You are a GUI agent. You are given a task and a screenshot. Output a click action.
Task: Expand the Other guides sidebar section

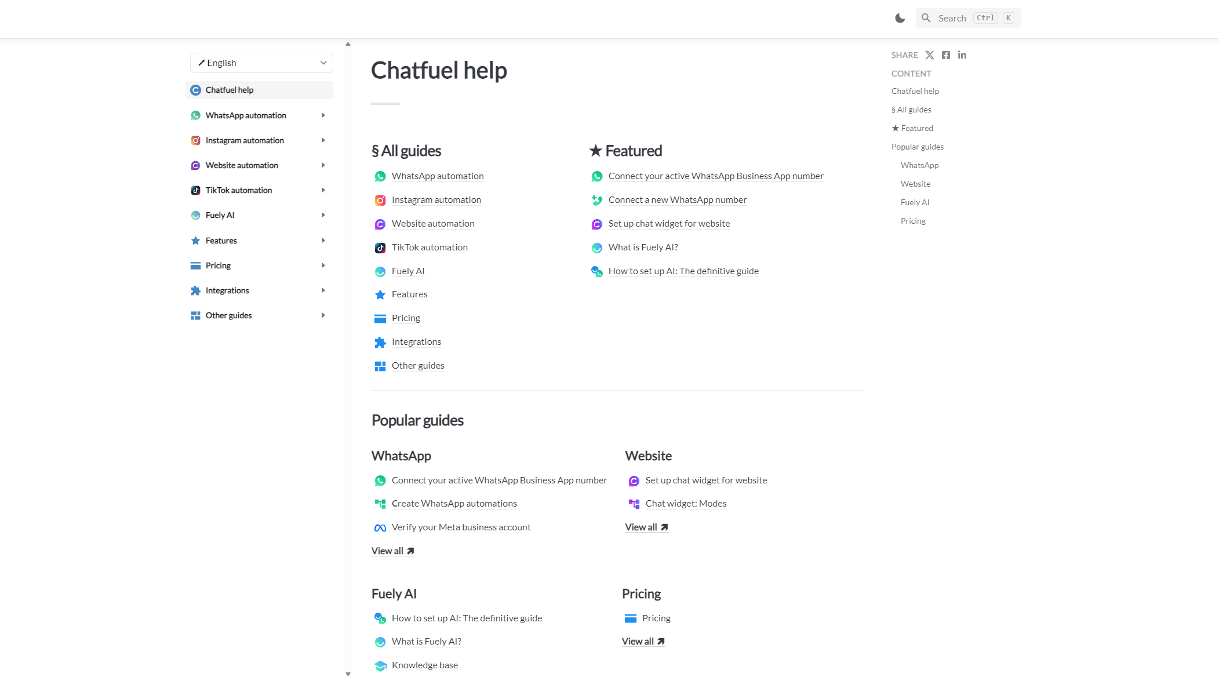323,315
